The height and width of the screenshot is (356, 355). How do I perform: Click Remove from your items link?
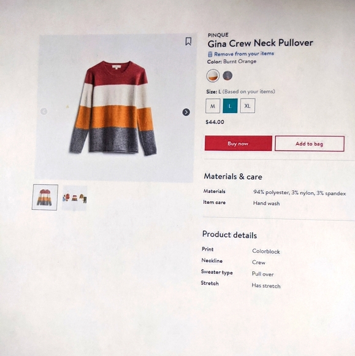[244, 54]
